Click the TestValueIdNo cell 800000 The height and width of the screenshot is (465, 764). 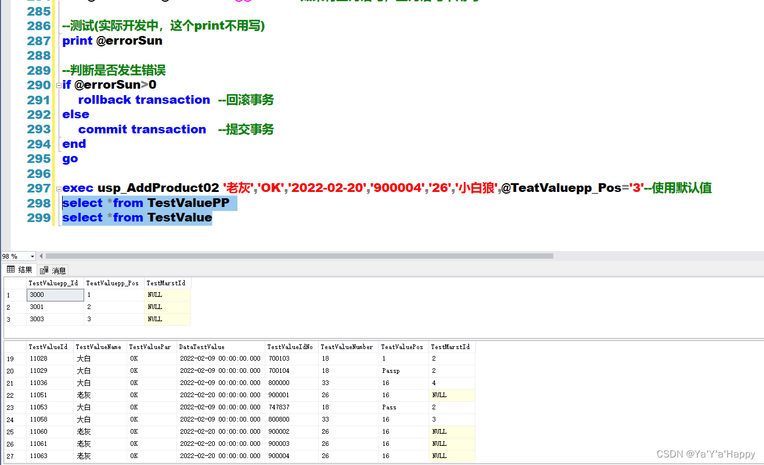pyautogui.click(x=291, y=383)
